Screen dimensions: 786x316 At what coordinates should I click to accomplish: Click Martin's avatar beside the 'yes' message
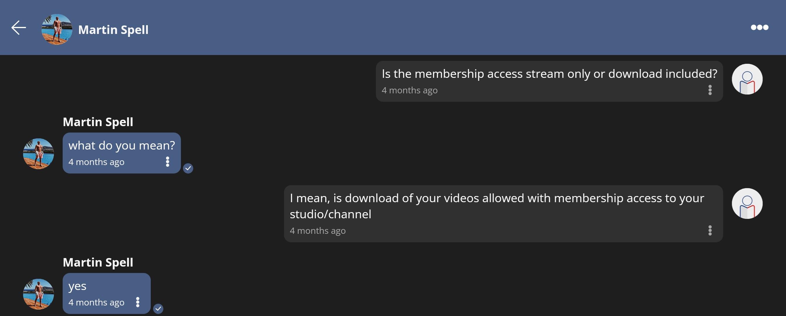(x=38, y=294)
